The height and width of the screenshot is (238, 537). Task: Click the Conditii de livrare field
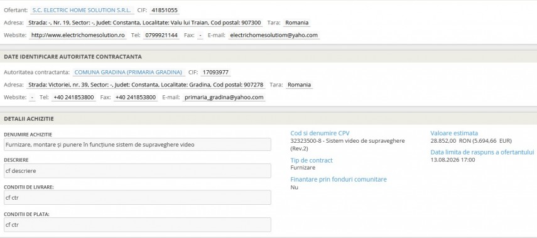[138, 197]
